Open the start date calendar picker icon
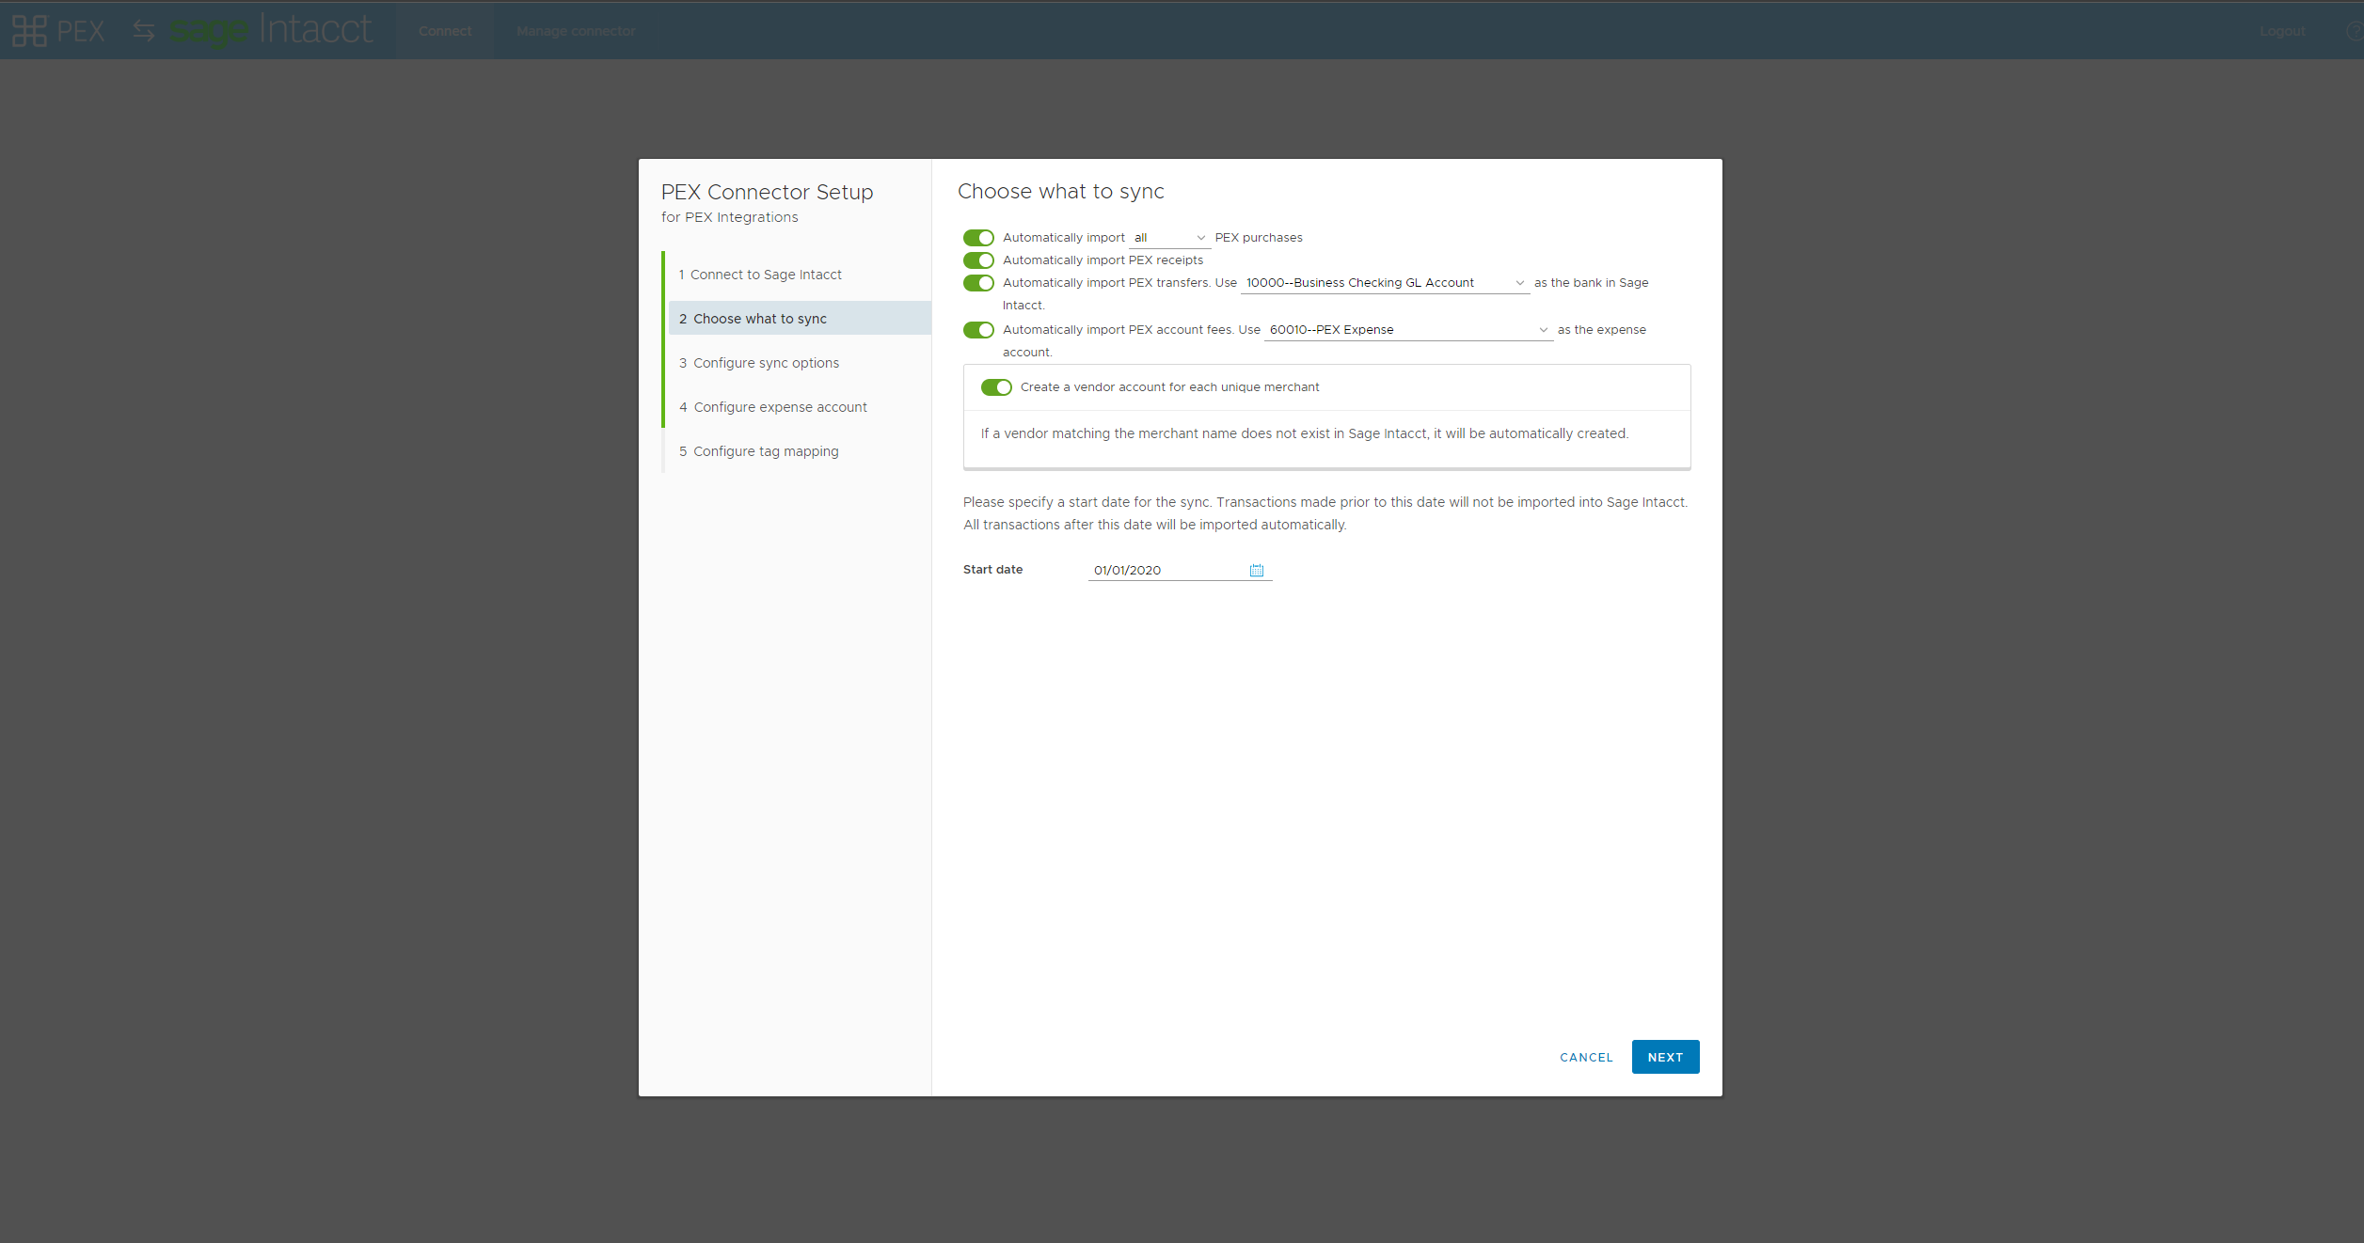Viewport: 2364px width, 1243px height. coord(1256,571)
